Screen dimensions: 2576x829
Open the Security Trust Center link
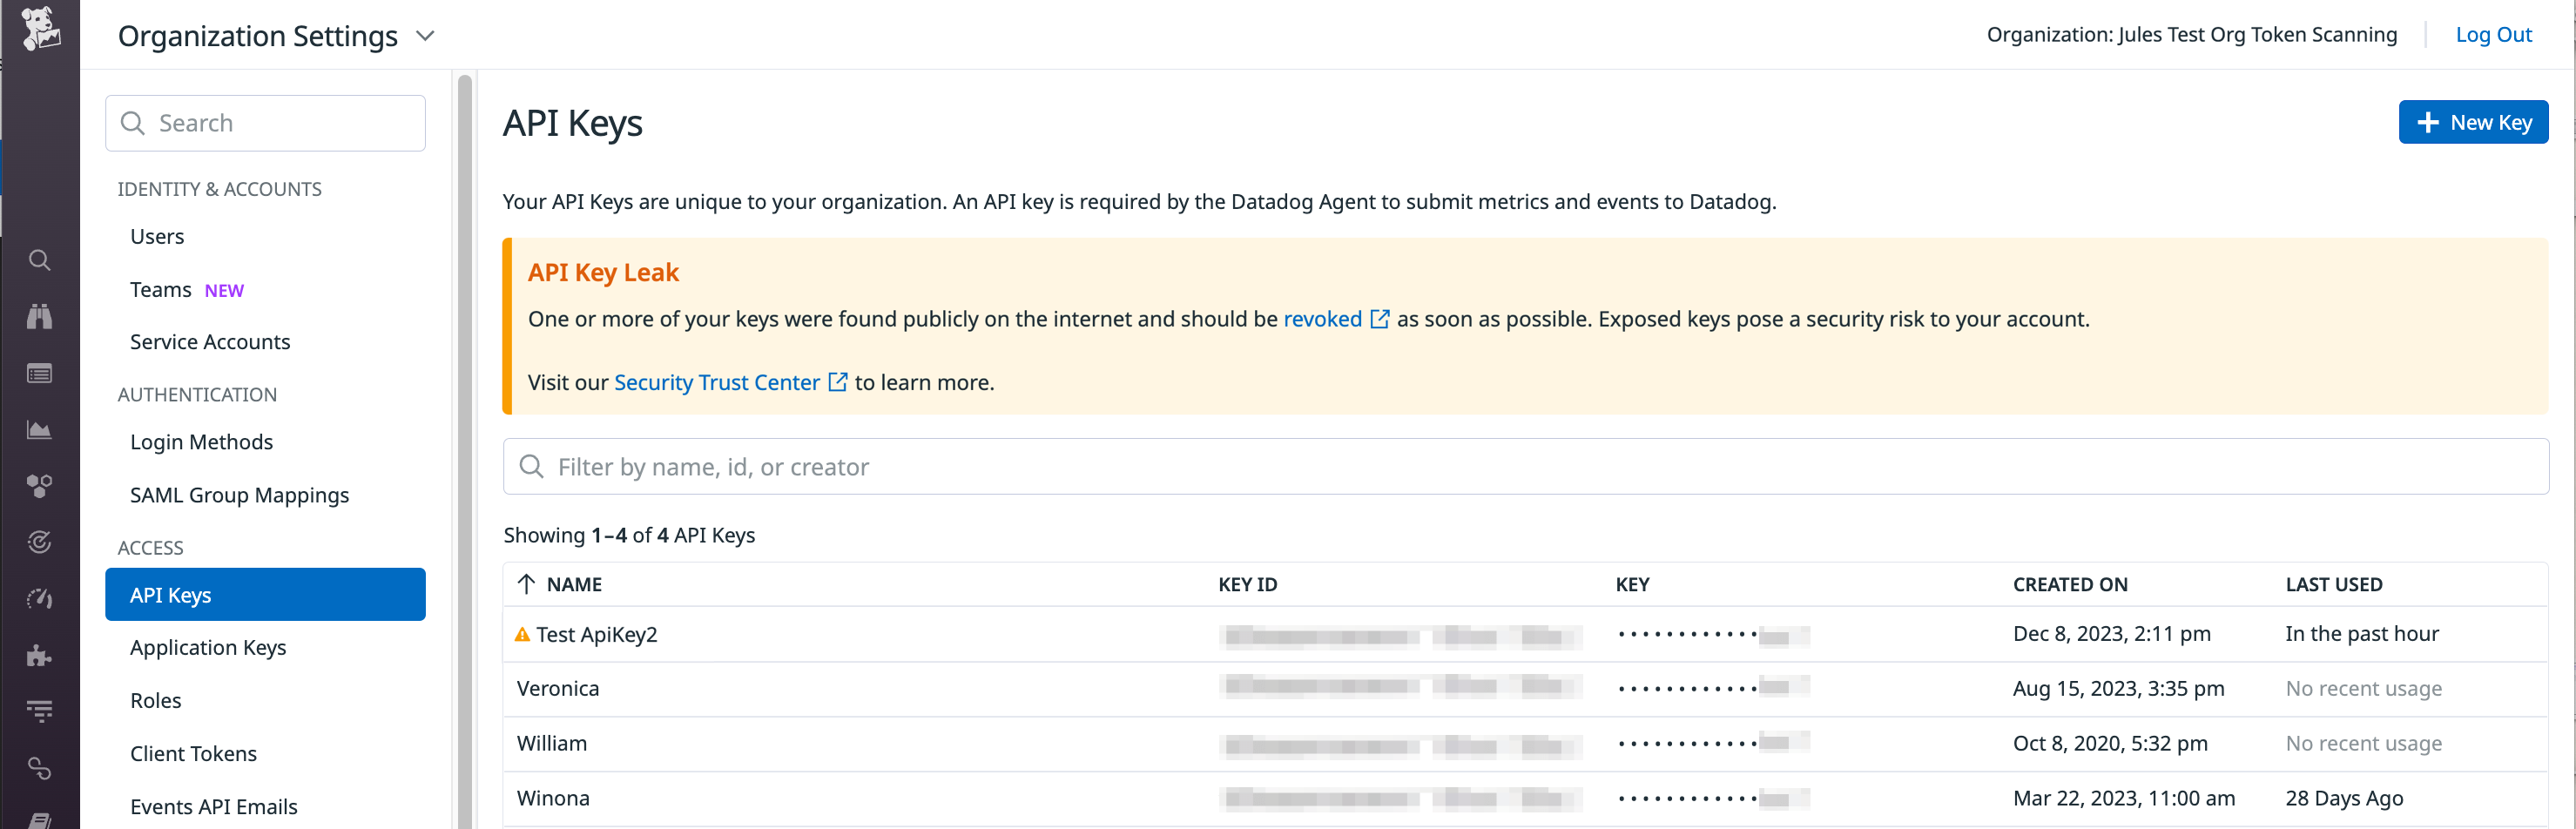point(716,381)
